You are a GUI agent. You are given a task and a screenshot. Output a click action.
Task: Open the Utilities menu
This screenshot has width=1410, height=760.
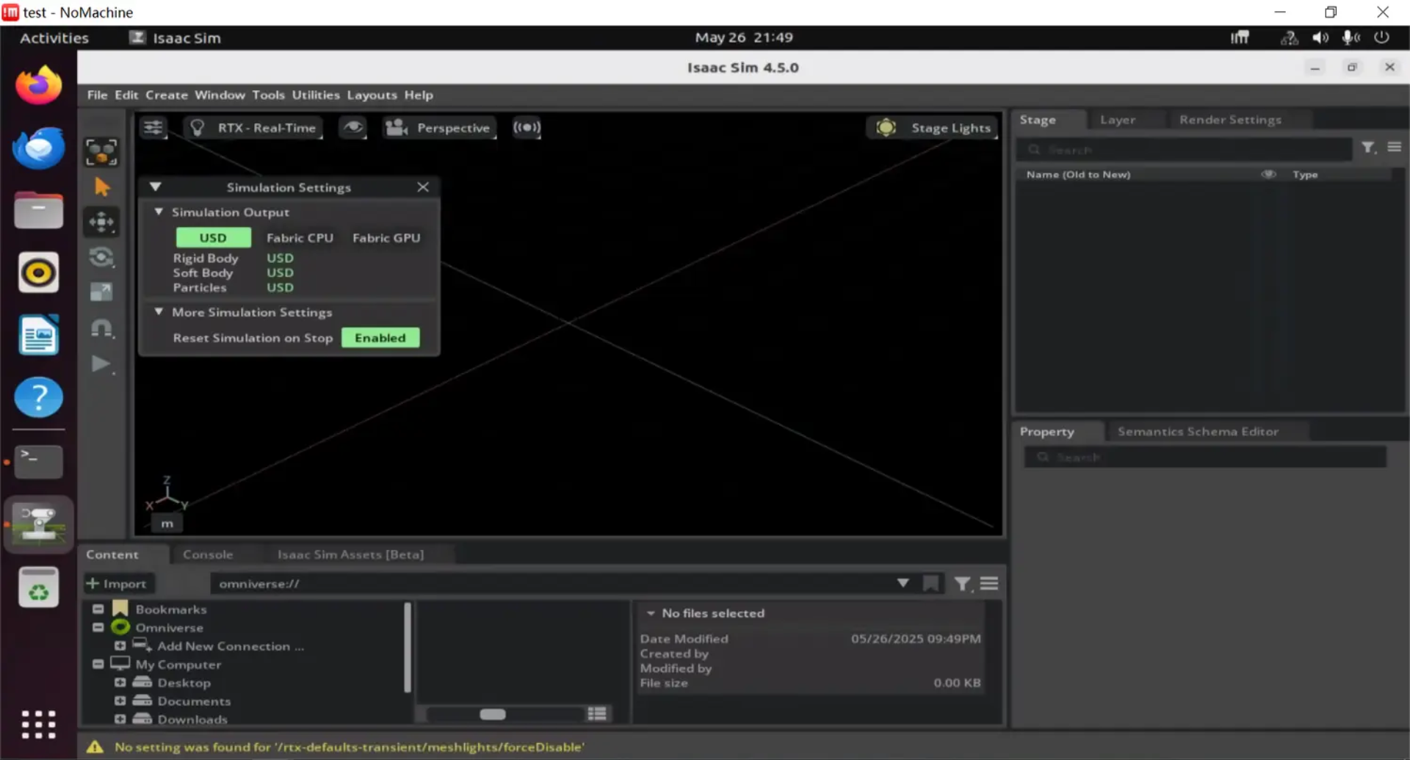(x=316, y=95)
